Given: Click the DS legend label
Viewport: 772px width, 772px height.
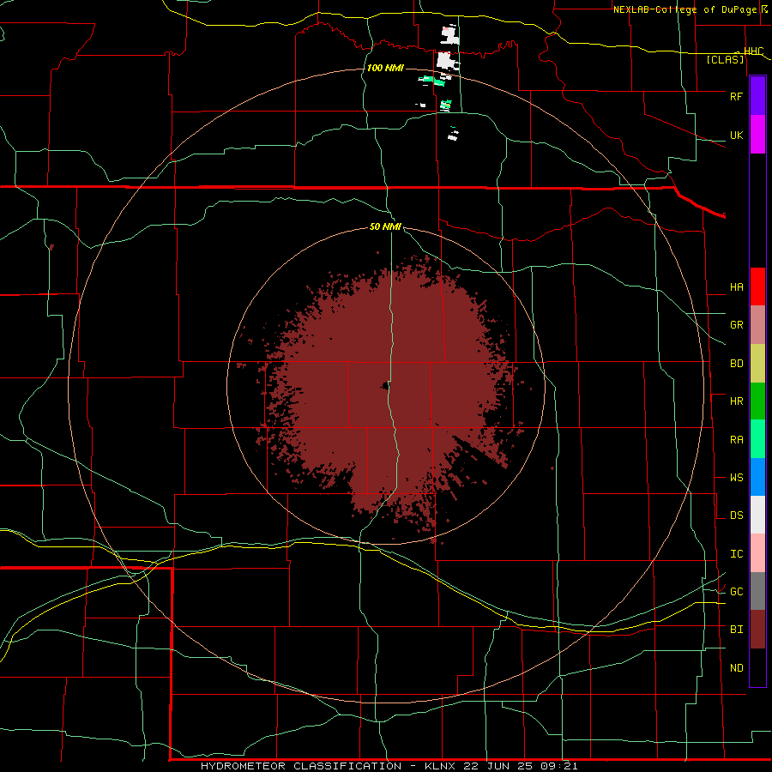Looking at the screenshot, I should point(736,516).
